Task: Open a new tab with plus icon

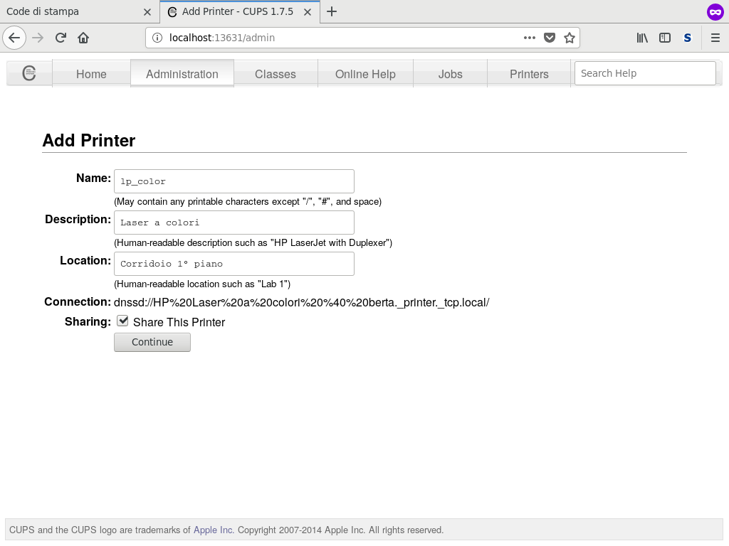Action: 332,11
